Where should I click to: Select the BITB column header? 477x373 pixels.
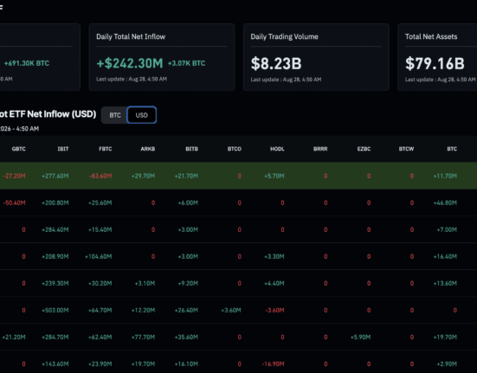tap(192, 149)
